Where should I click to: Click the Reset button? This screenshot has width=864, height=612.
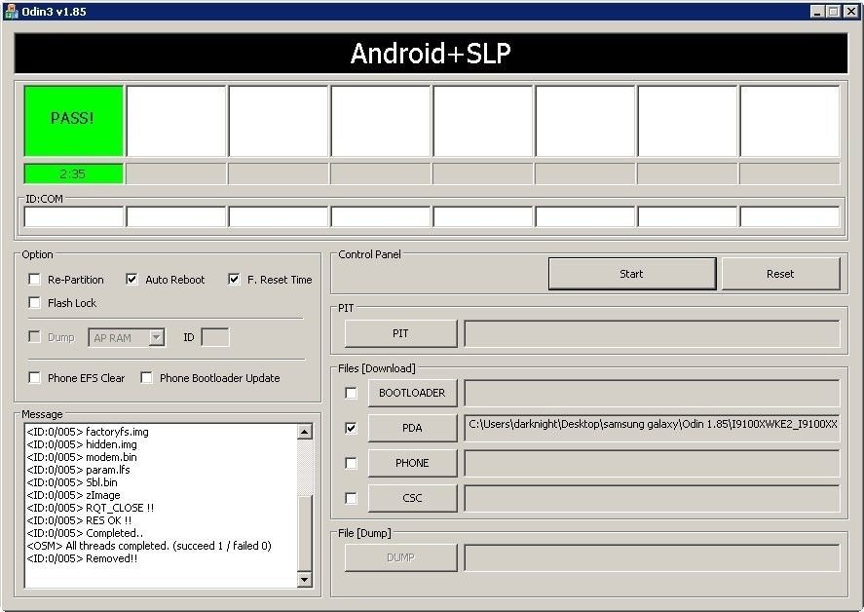[780, 274]
